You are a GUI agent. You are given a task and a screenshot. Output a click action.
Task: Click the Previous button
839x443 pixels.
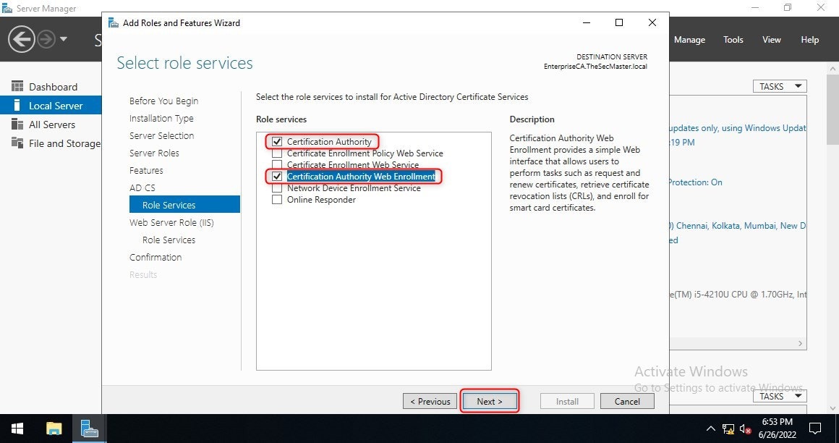pyautogui.click(x=430, y=401)
